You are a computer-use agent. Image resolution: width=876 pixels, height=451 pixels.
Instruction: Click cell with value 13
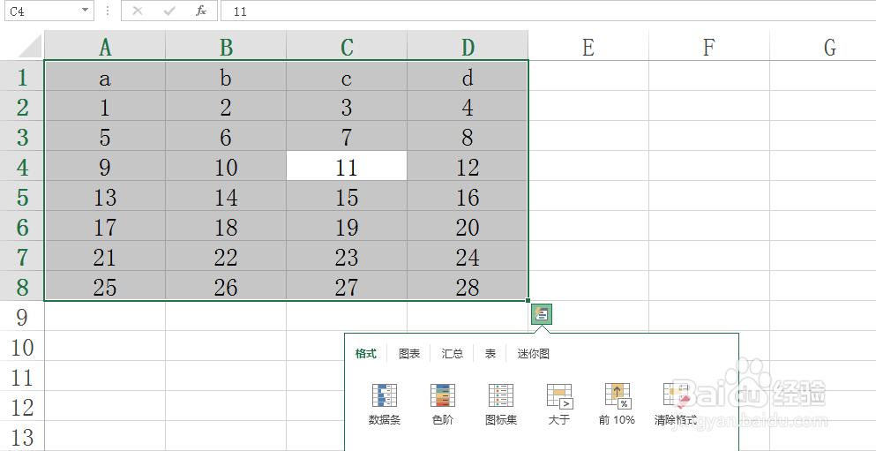coord(105,196)
